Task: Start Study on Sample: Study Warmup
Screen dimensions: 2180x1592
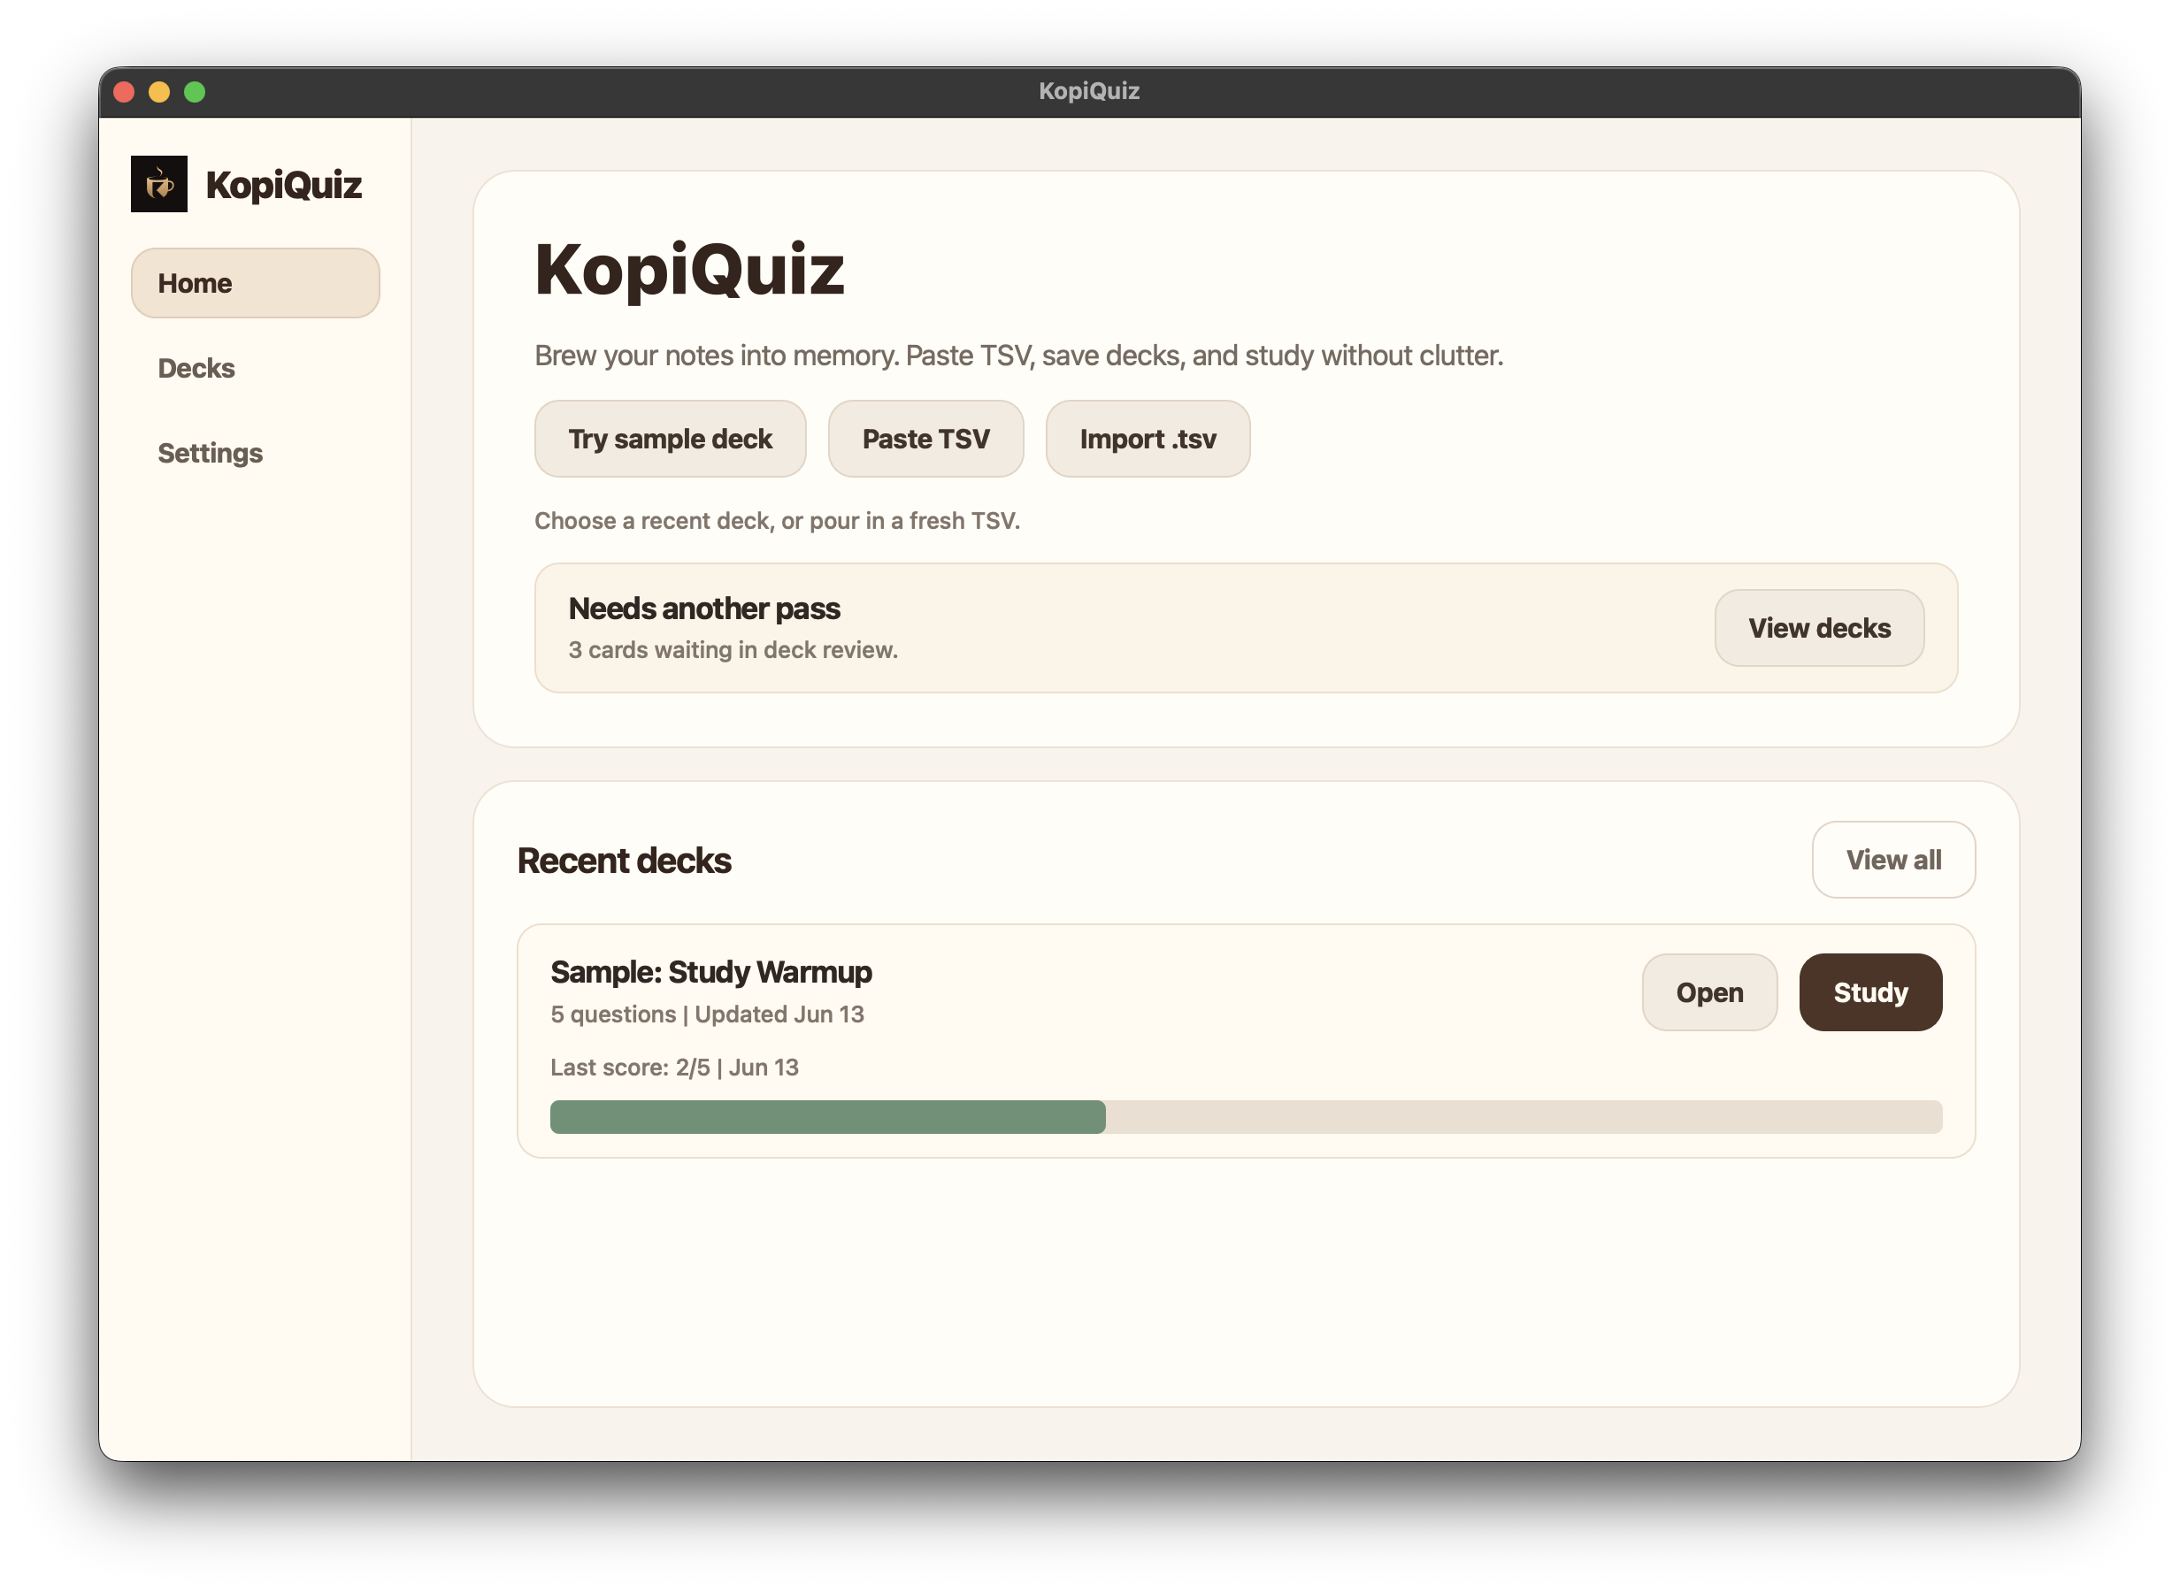Action: point(1870,992)
